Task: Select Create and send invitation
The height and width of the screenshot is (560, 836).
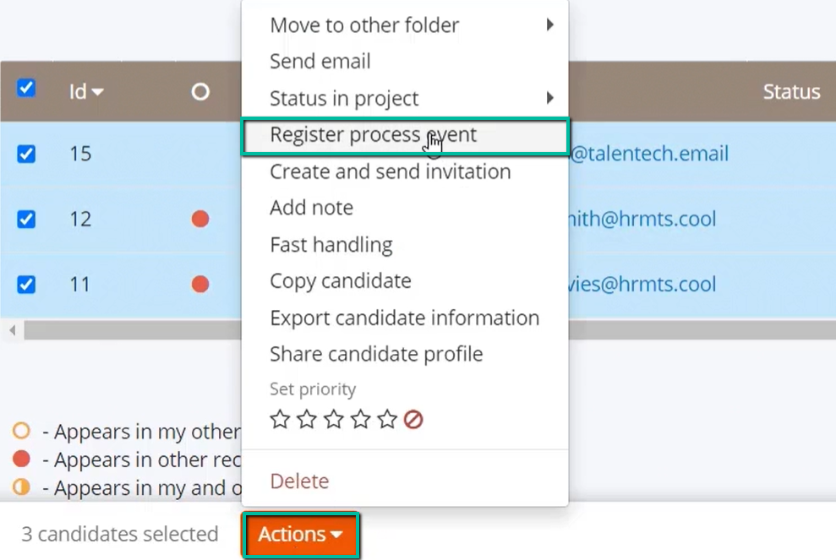Action: 391,171
